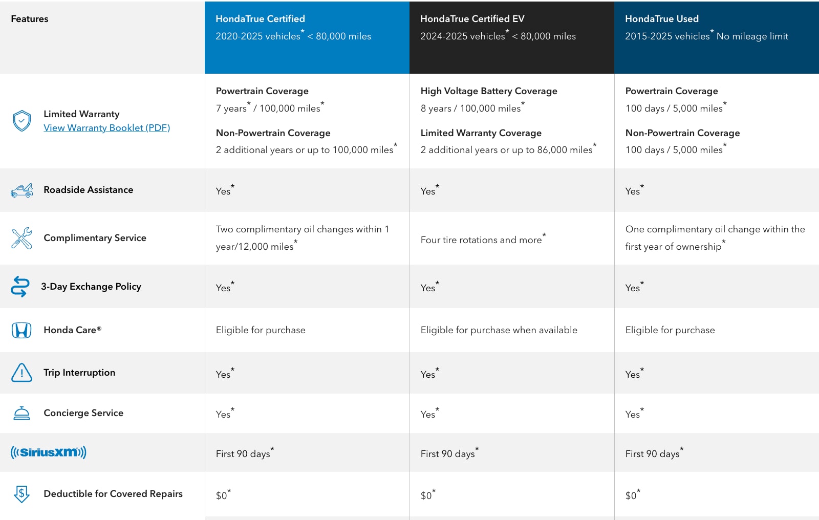The image size is (819, 520).
Task: Select the HondaTrue Certified EV column header
Action: (x=512, y=37)
